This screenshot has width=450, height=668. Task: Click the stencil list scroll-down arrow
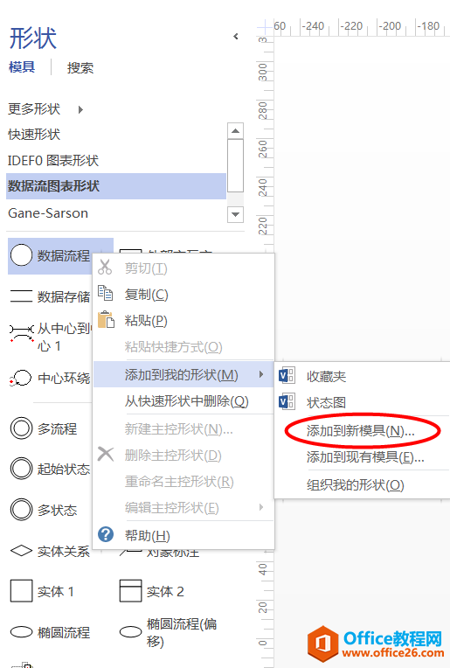tap(235, 214)
